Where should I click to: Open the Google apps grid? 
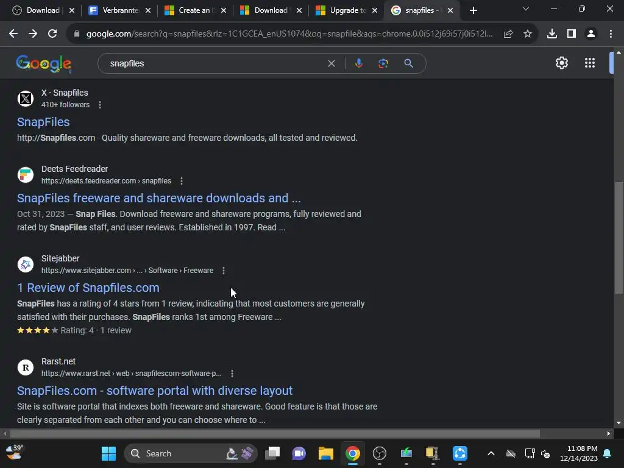pyautogui.click(x=590, y=63)
